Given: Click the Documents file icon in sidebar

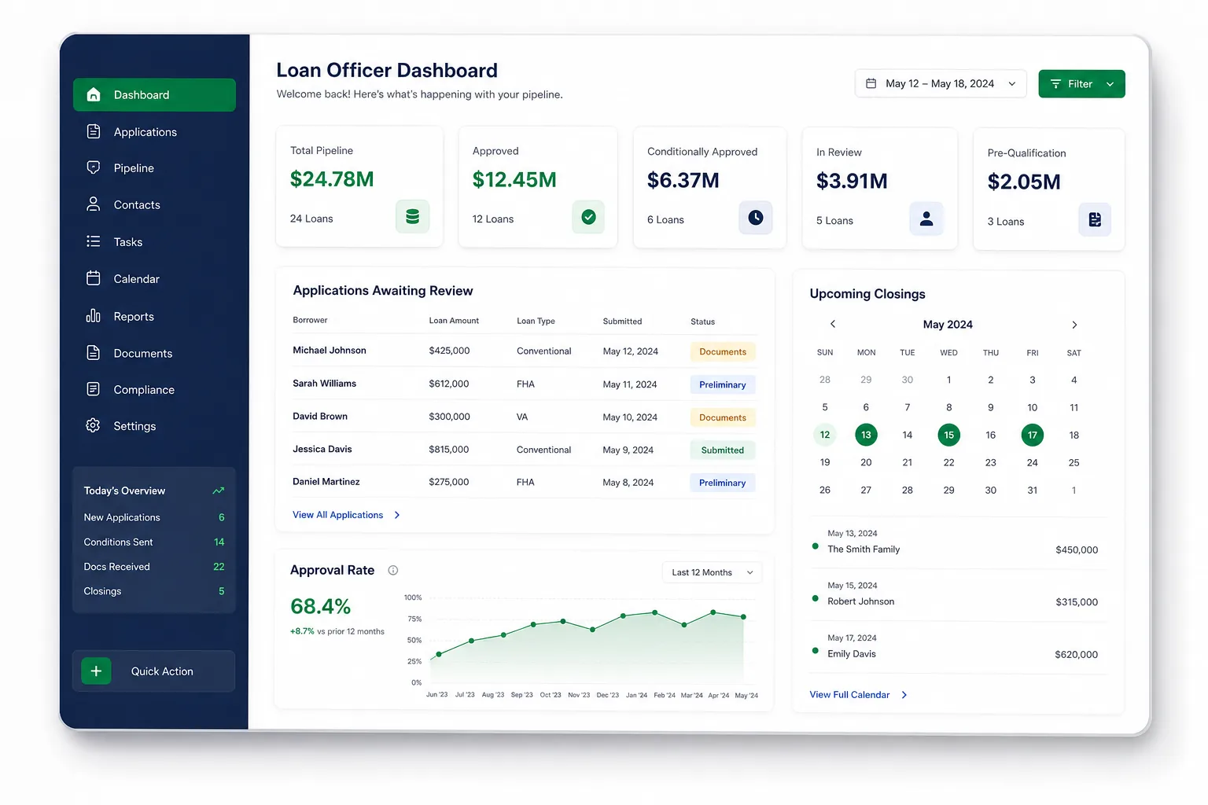Looking at the screenshot, I should pyautogui.click(x=94, y=352).
